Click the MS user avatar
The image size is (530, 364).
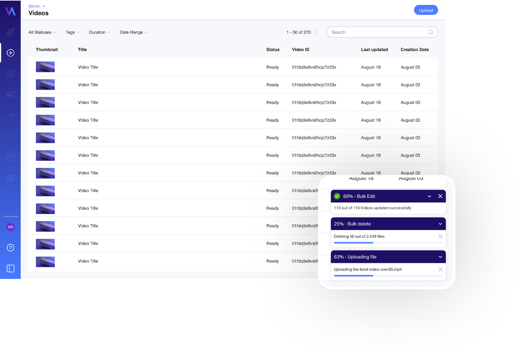(11, 227)
